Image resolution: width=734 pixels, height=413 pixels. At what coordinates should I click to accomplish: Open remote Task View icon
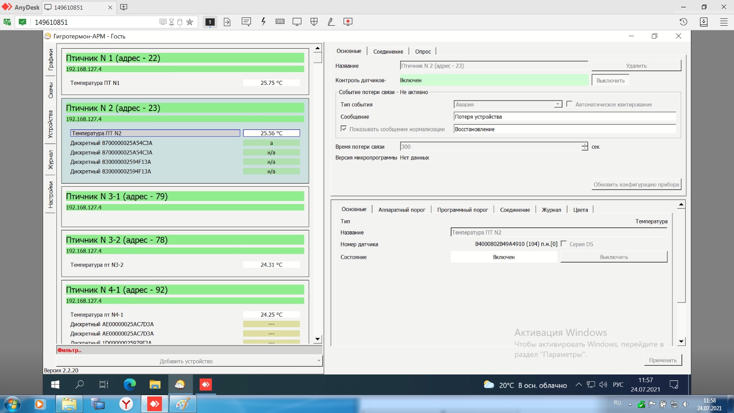point(104,385)
